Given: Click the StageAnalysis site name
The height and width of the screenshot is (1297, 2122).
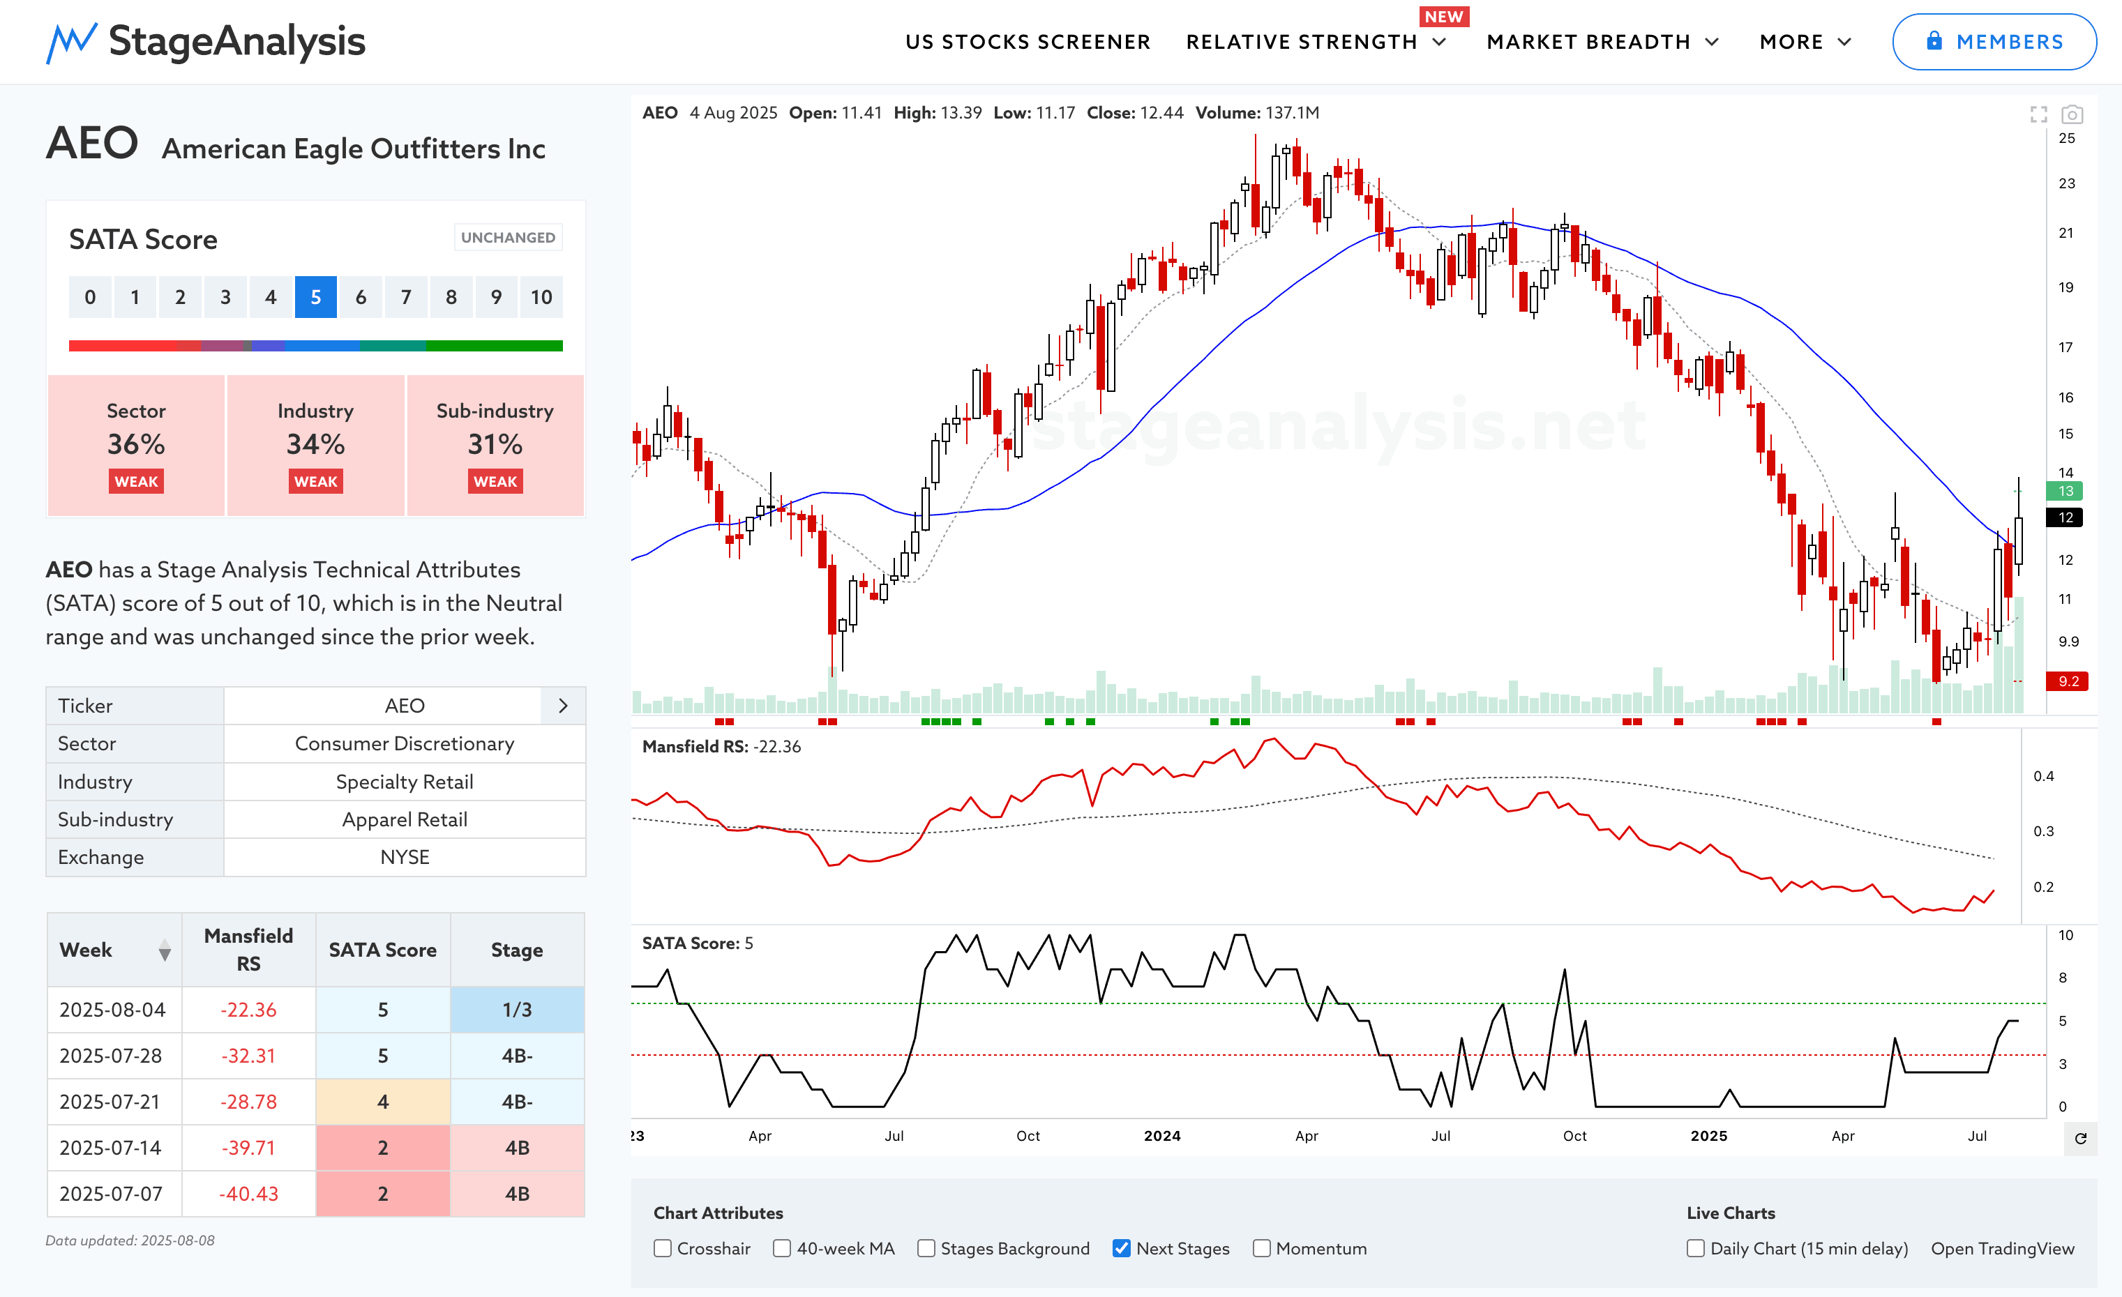Looking at the screenshot, I should click(237, 41).
